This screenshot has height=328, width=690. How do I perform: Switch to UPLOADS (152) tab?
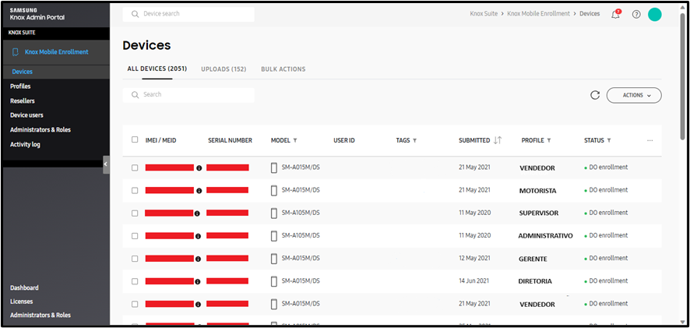[224, 69]
